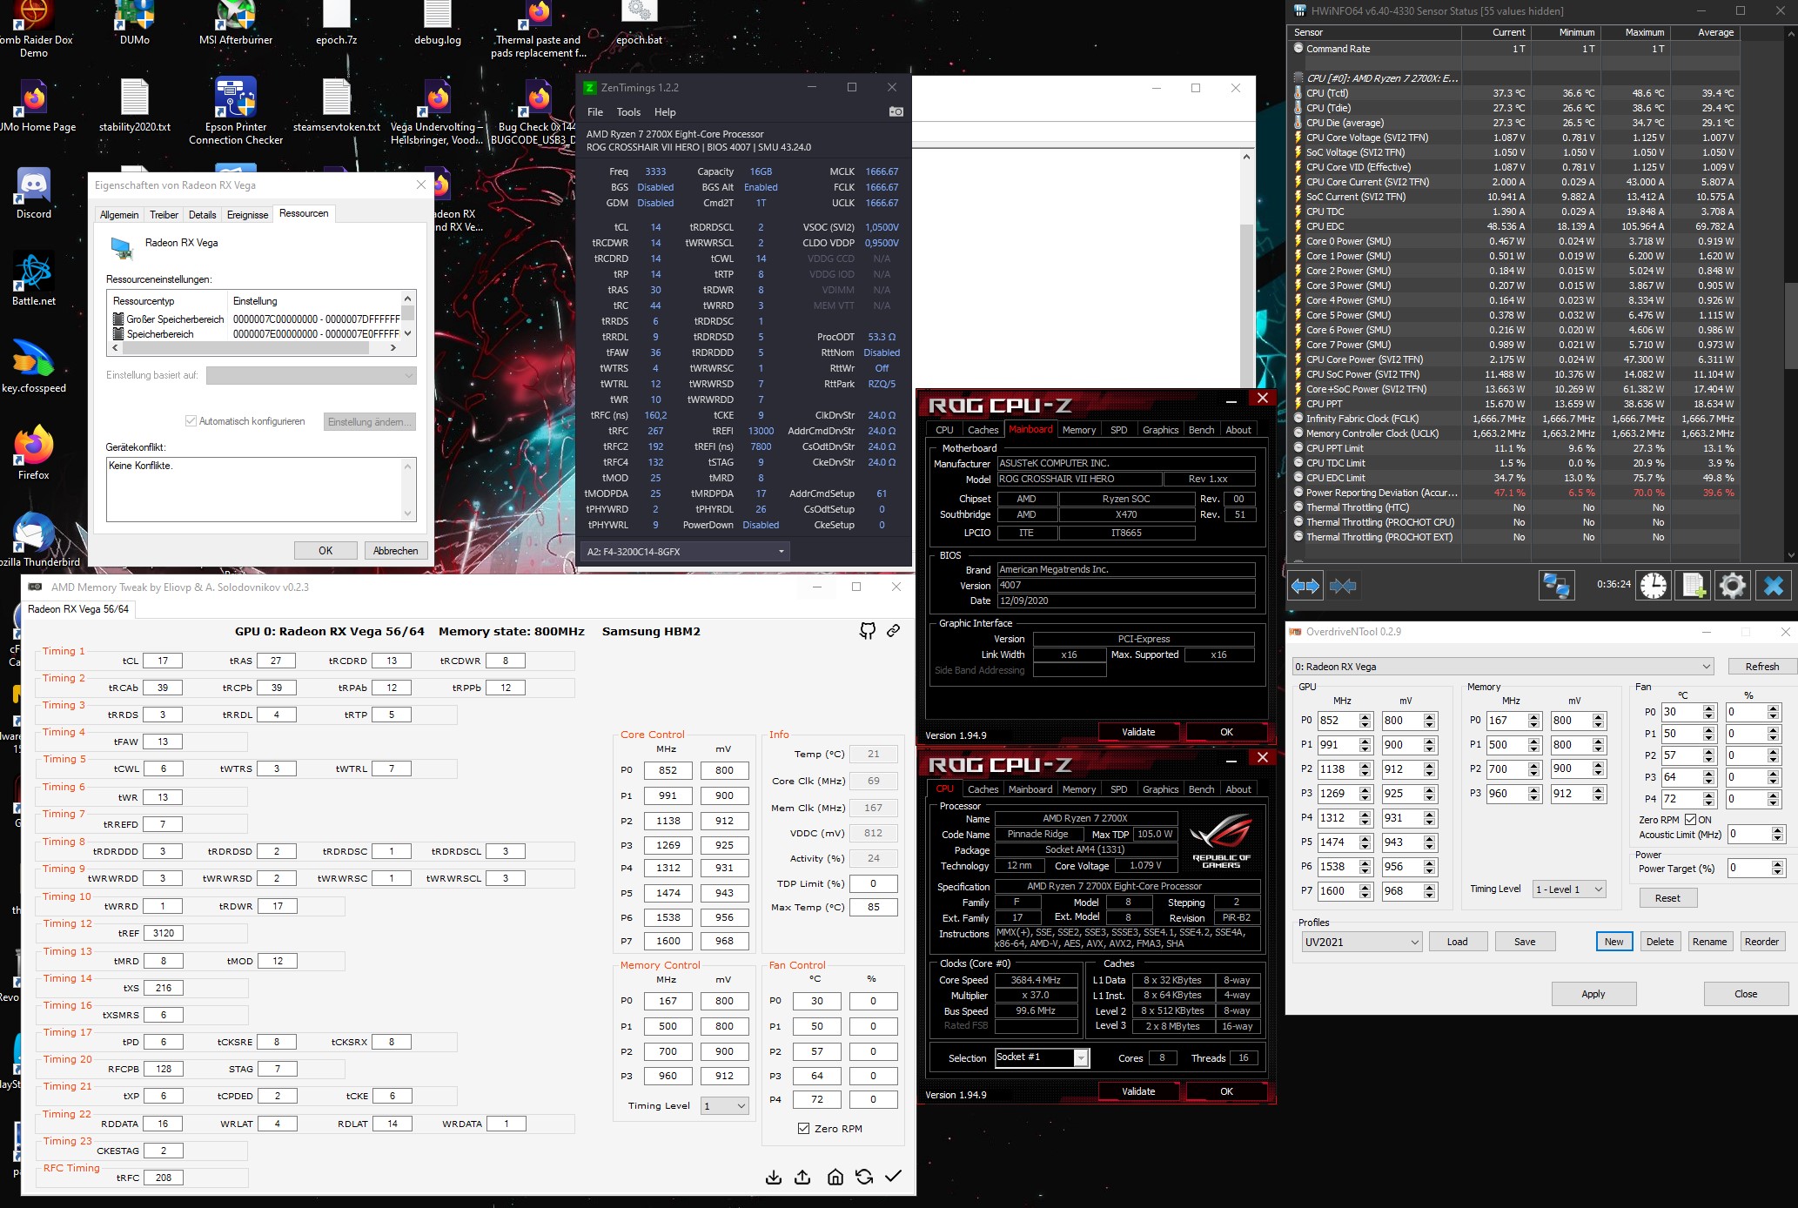Viewport: 1798px width, 1208px height.
Task: Switch to the Details tab in Radeon RX Vega properties
Action: (x=202, y=215)
